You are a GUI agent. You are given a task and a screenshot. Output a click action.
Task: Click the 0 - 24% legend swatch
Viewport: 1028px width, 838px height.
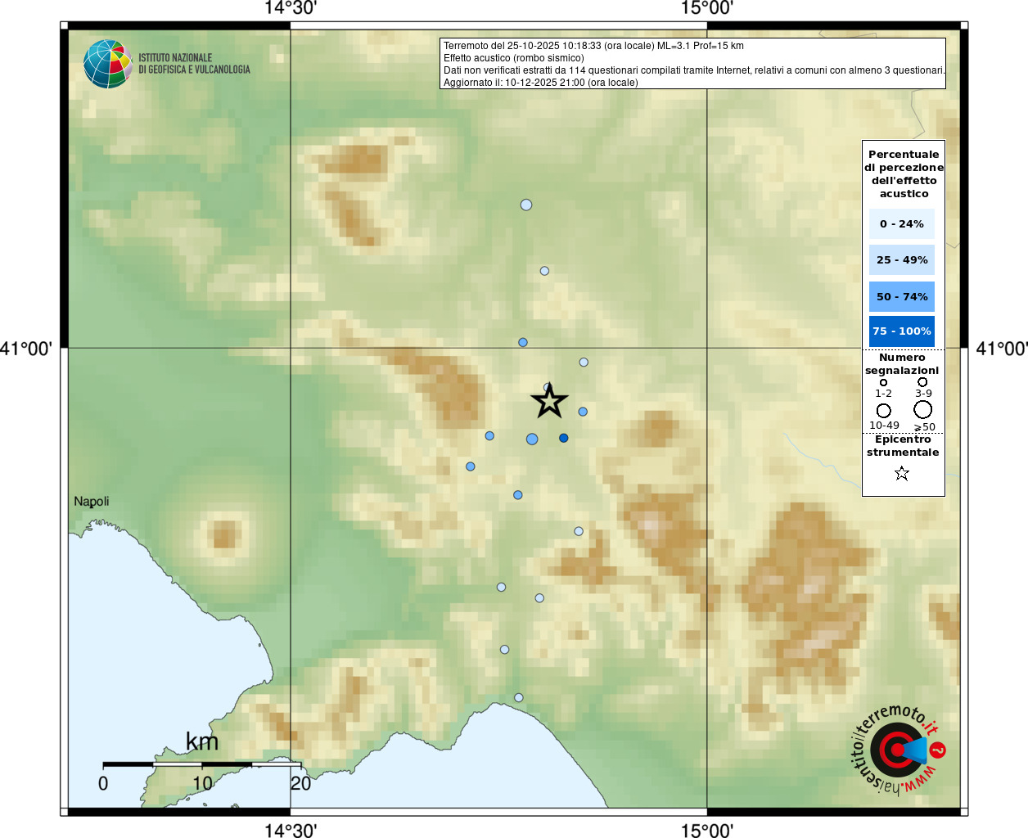902,223
